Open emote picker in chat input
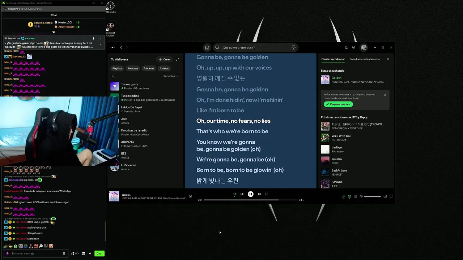This screenshot has height=260, width=463. [x=64, y=253]
